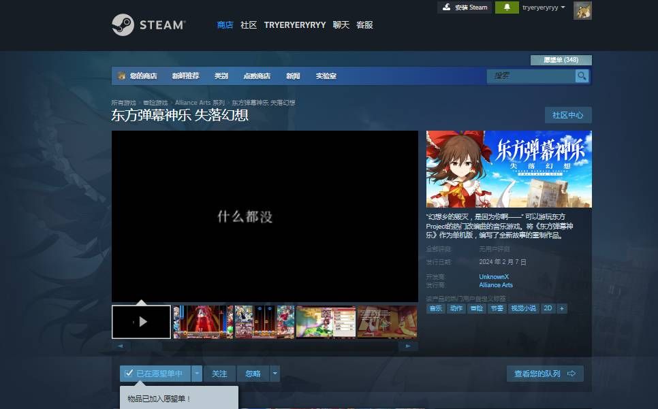Open notifications via the bell icon
Viewport: 658px width, 409px height.
(506, 7)
